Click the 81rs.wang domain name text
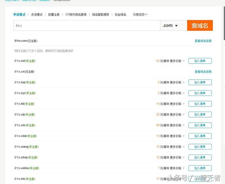Image resolution: width=225 pixels, height=184 pixels. point(21,147)
